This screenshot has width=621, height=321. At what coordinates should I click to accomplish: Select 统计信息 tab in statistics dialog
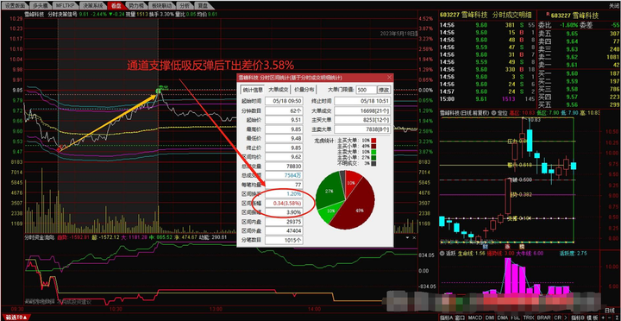coord(252,90)
